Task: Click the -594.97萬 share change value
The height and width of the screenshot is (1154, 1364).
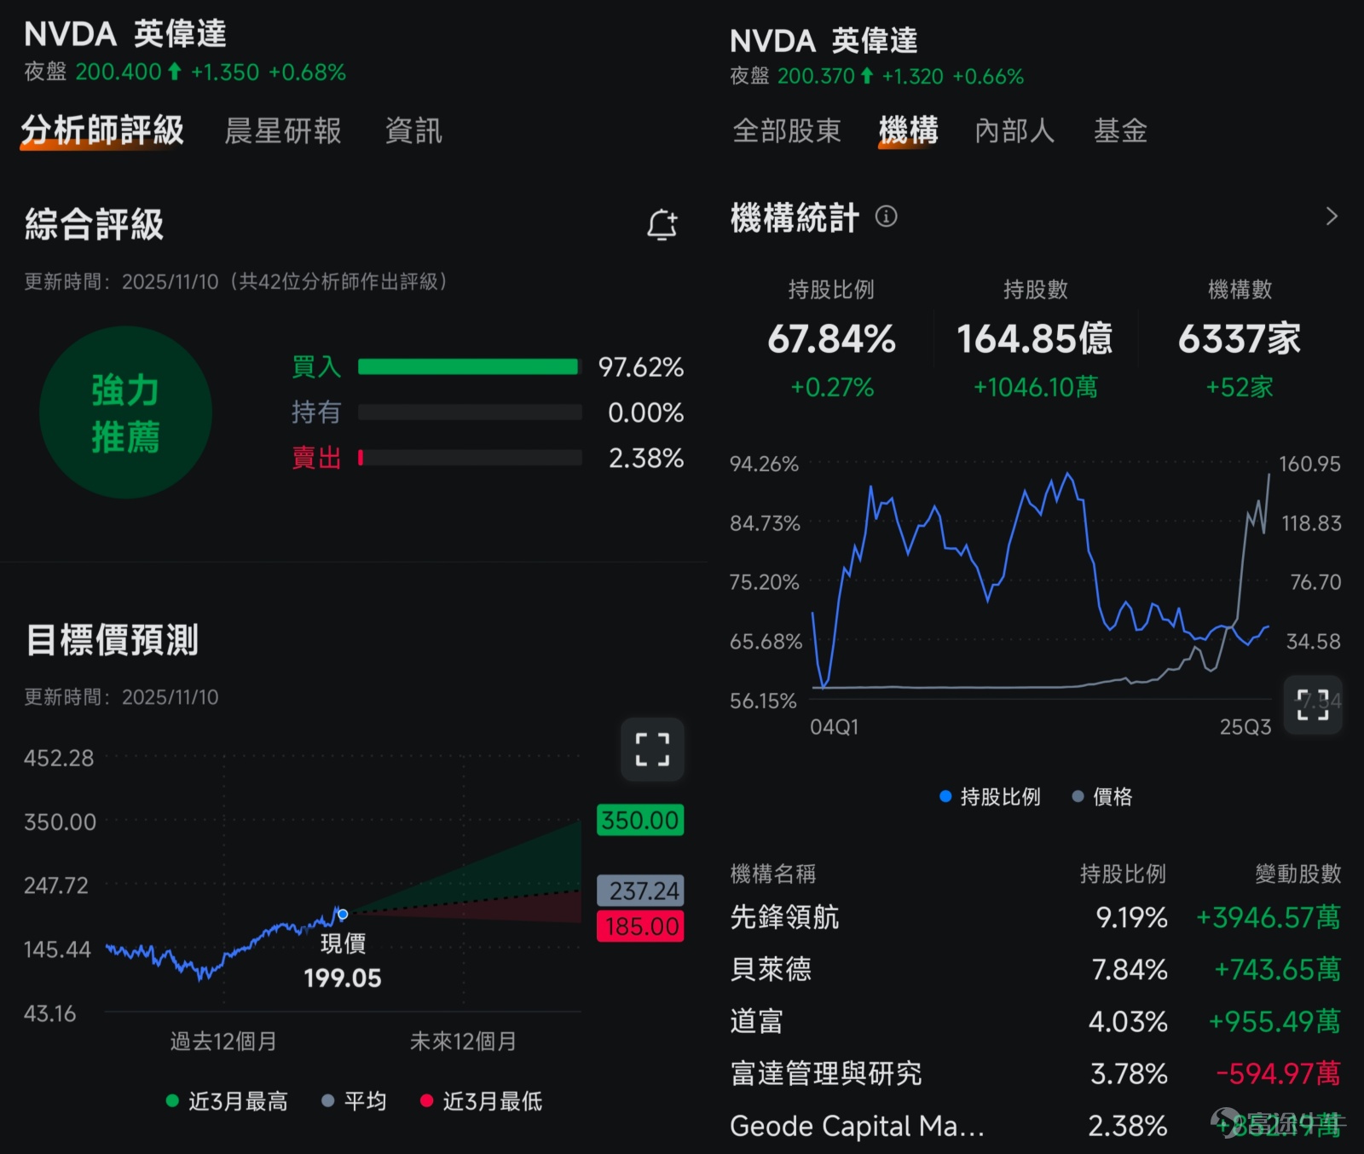Action: (1279, 1073)
